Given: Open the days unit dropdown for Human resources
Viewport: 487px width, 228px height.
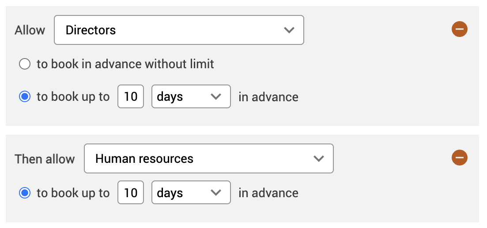Looking at the screenshot, I should tap(190, 193).
